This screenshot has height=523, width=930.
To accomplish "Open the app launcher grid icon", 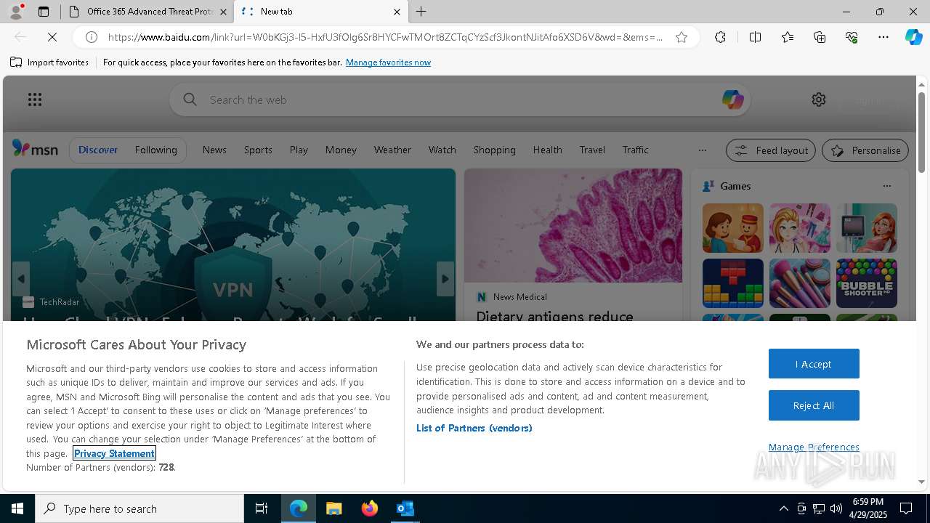I will click(35, 100).
